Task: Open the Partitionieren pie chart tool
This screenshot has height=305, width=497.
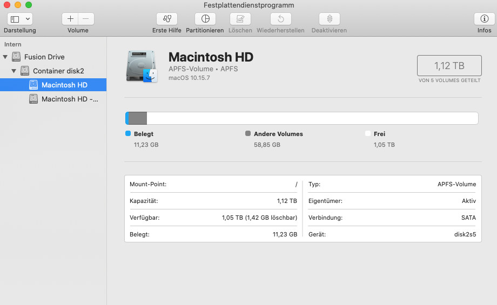Action: pos(205,19)
